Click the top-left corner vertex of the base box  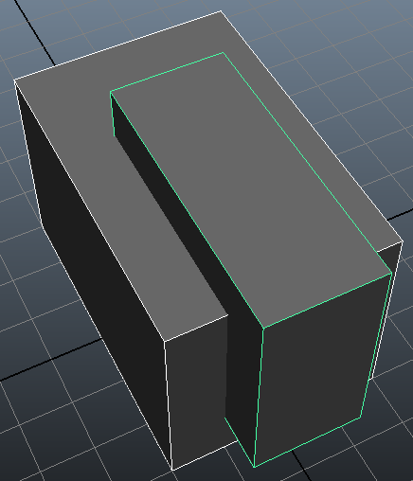[x=14, y=80]
